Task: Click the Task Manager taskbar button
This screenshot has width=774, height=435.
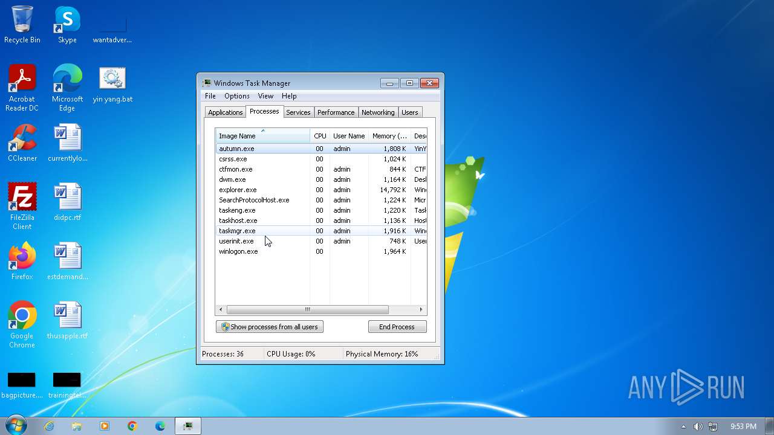Action: click(x=188, y=426)
